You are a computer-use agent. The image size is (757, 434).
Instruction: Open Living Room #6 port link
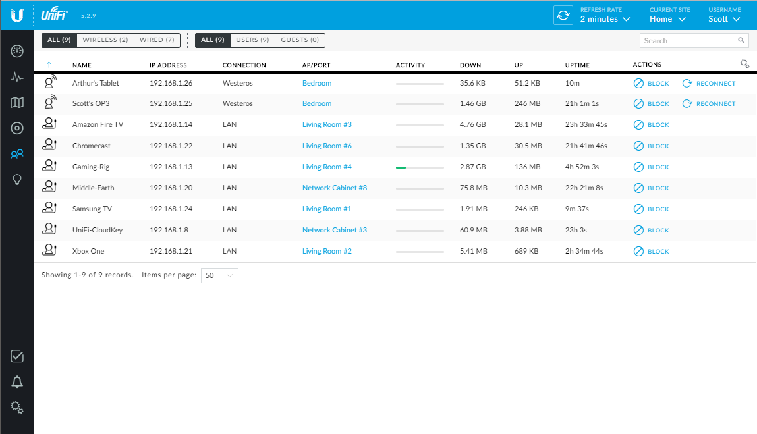tap(327, 146)
